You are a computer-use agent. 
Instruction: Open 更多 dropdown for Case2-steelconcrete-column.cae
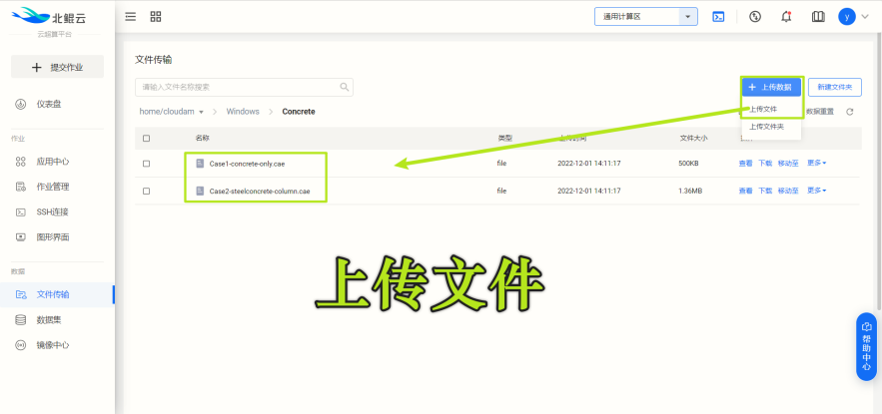tap(817, 191)
